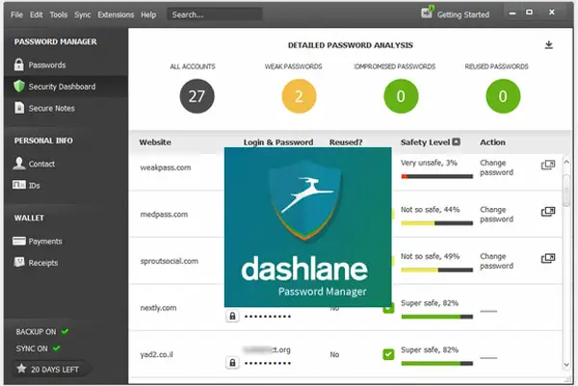This screenshot has height=386, width=578.
Task: Click the export download arrow icon
Action: pyautogui.click(x=549, y=45)
